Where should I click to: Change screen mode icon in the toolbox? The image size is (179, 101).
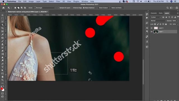click(3, 97)
